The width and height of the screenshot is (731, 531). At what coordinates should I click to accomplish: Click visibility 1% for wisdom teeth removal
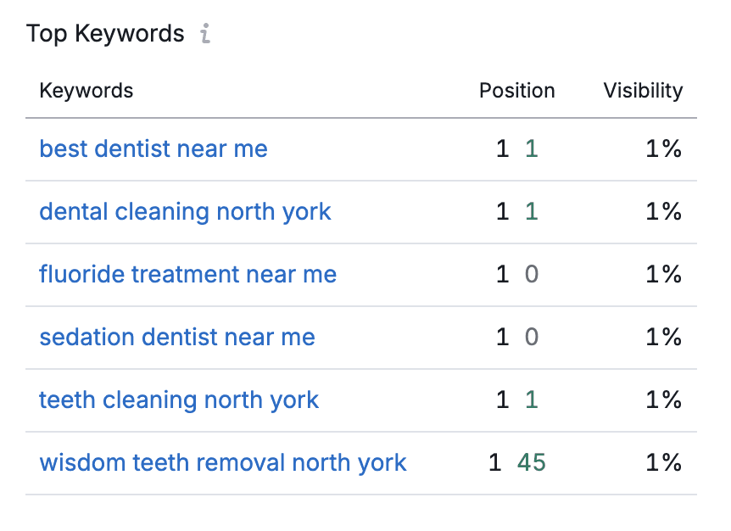664,462
